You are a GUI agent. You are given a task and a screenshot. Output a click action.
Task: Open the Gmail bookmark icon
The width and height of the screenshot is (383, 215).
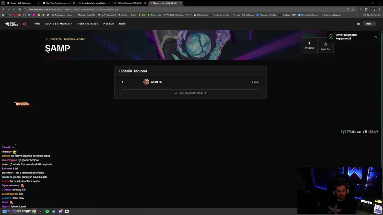pyautogui.click(x=24, y=15)
